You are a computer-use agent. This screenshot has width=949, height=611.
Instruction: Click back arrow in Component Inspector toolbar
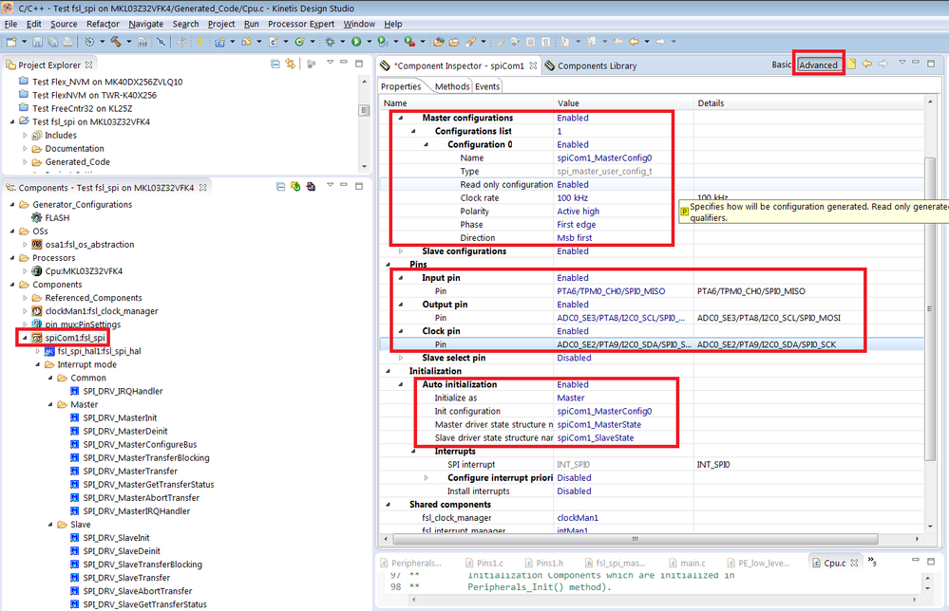[867, 65]
